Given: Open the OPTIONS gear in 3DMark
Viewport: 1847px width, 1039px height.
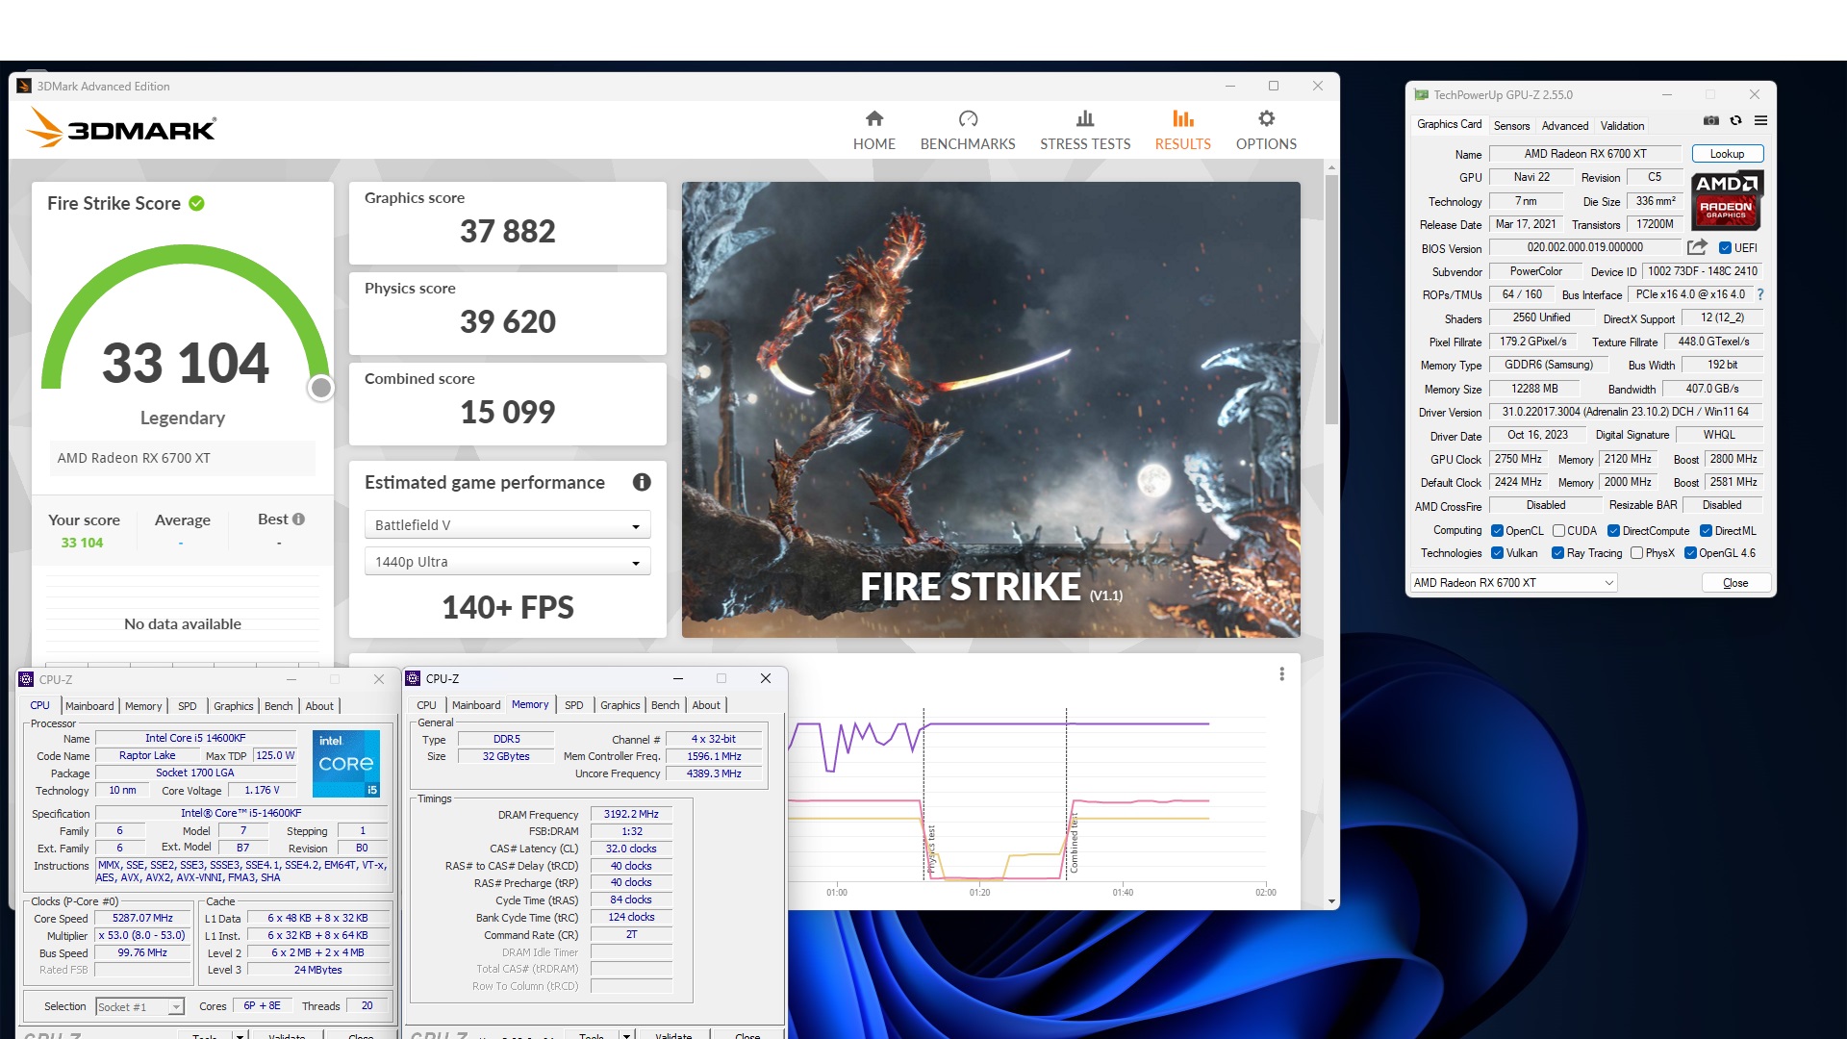Looking at the screenshot, I should (x=1266, y=130).
